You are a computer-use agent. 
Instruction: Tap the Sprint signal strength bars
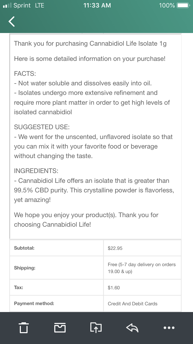pos(7,6)
